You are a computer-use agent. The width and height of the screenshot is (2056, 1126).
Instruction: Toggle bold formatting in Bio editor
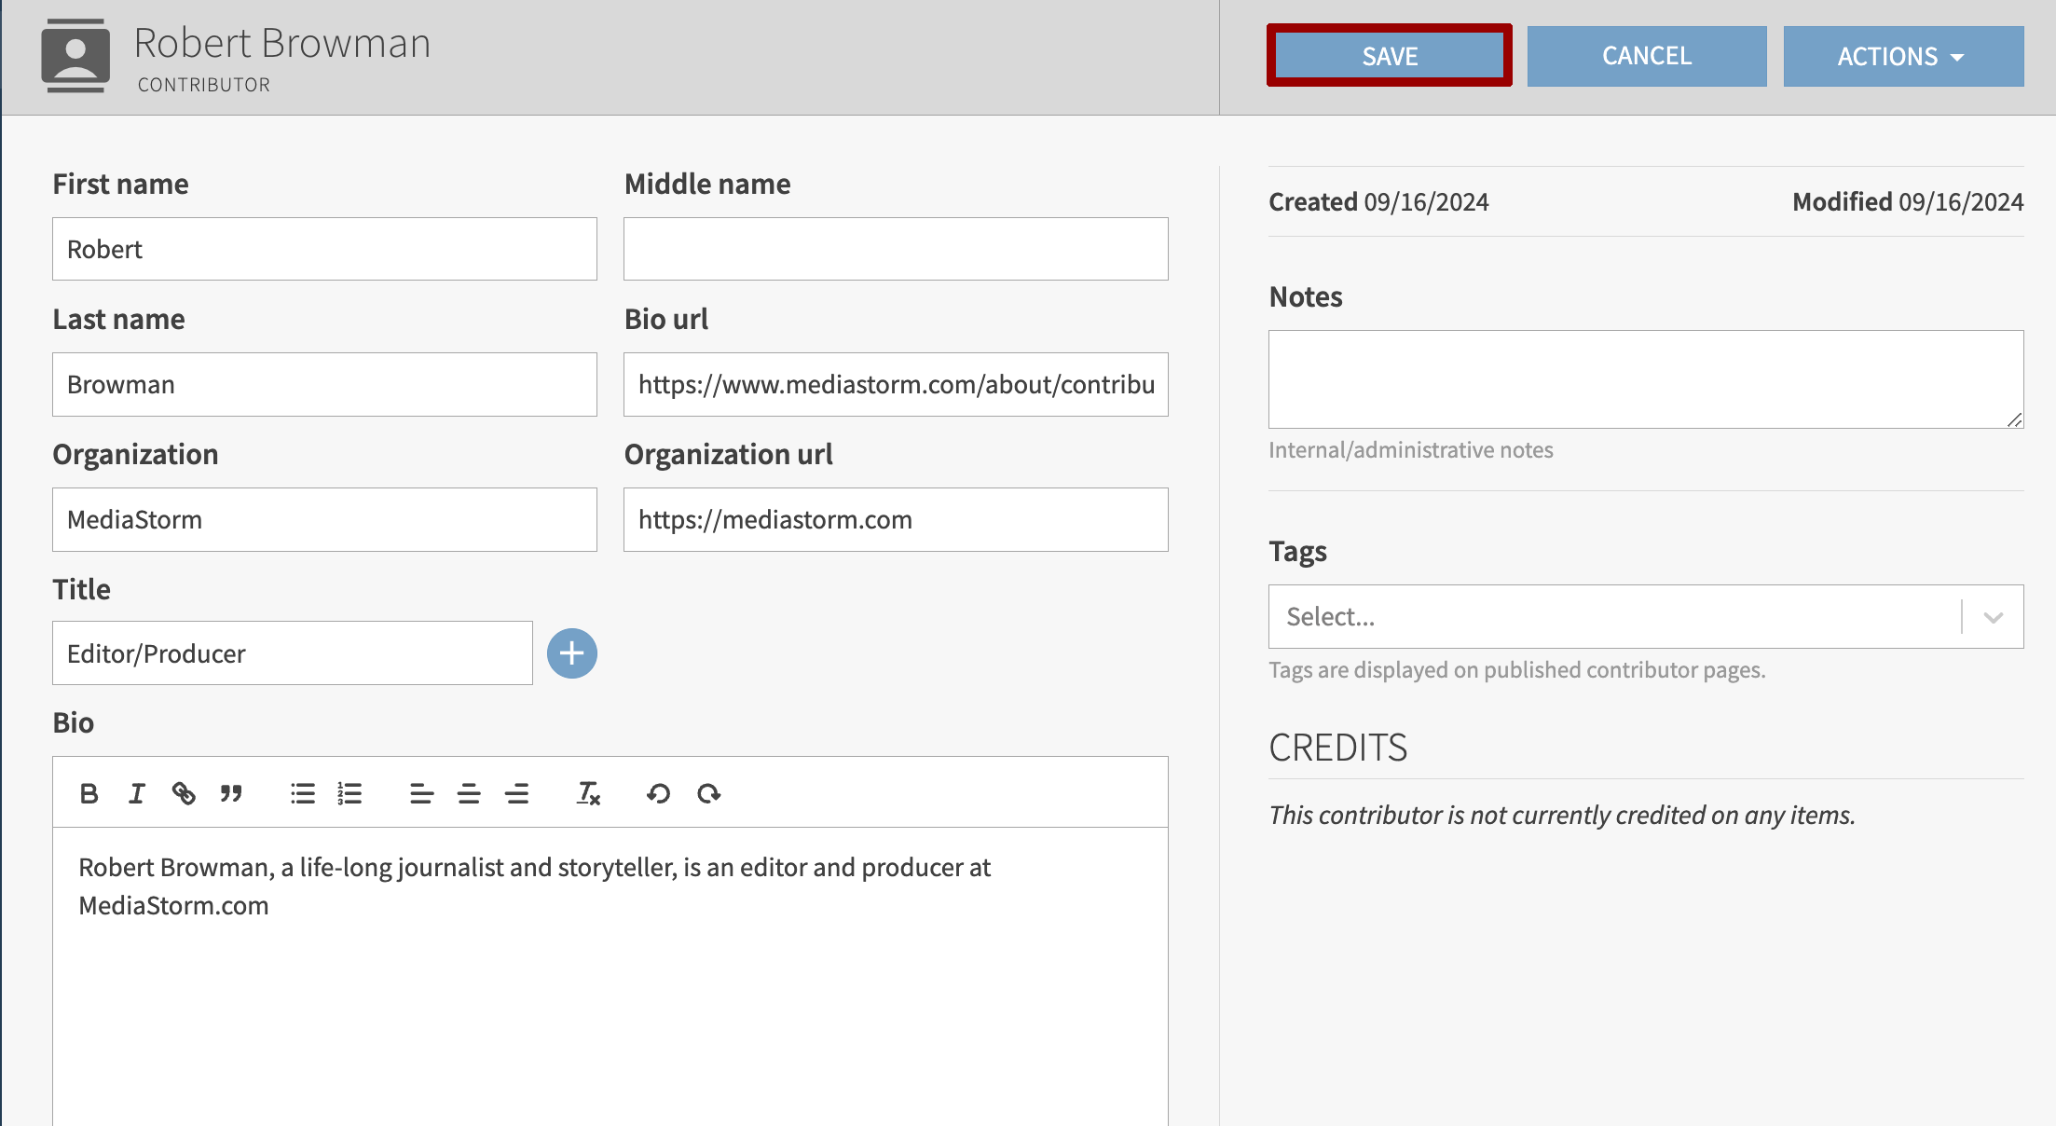89,793
